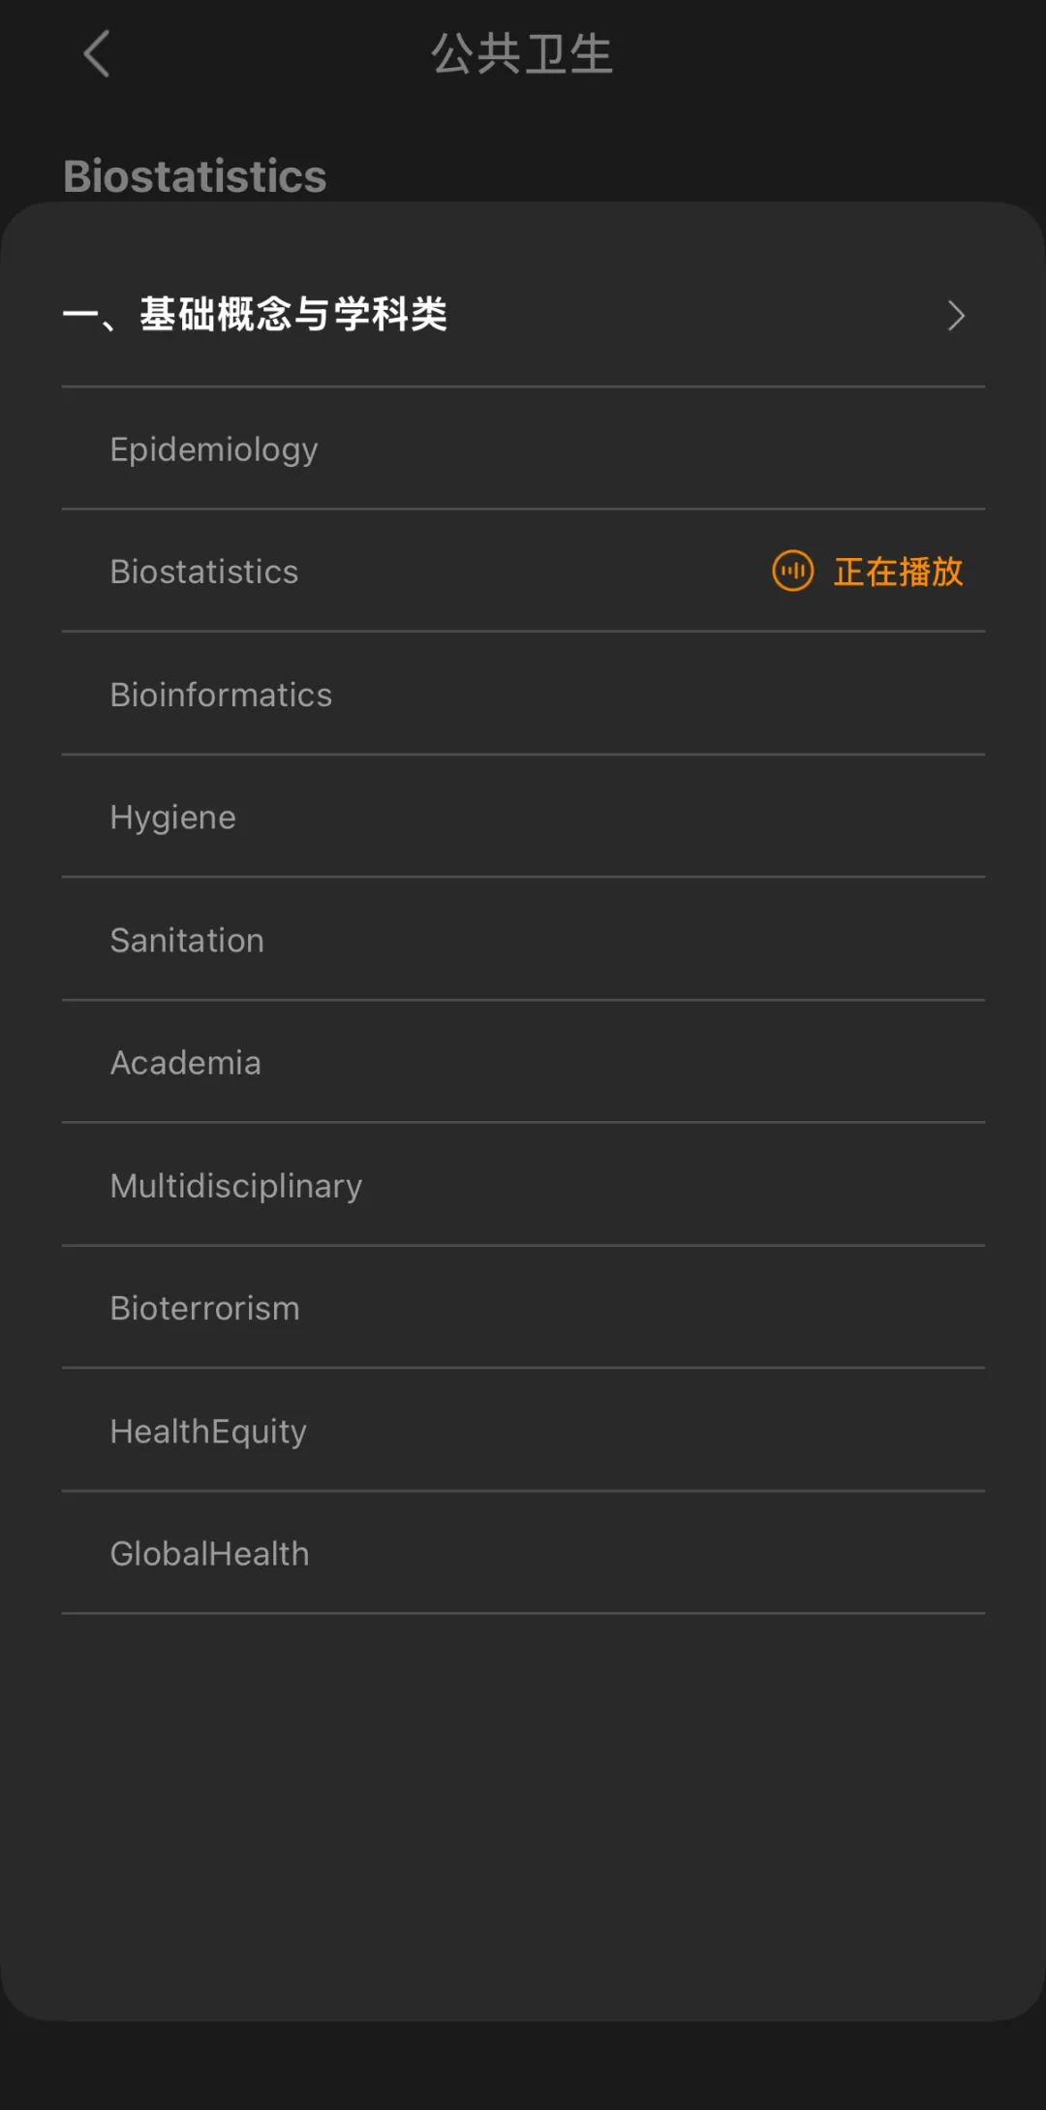
Task: Tap the Sanitation list item
Action: [x=187, y=941]
